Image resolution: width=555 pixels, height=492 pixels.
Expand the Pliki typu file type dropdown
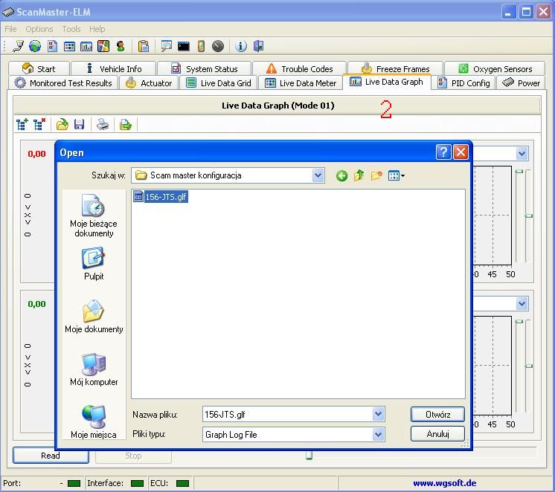[x=378, y=434]
